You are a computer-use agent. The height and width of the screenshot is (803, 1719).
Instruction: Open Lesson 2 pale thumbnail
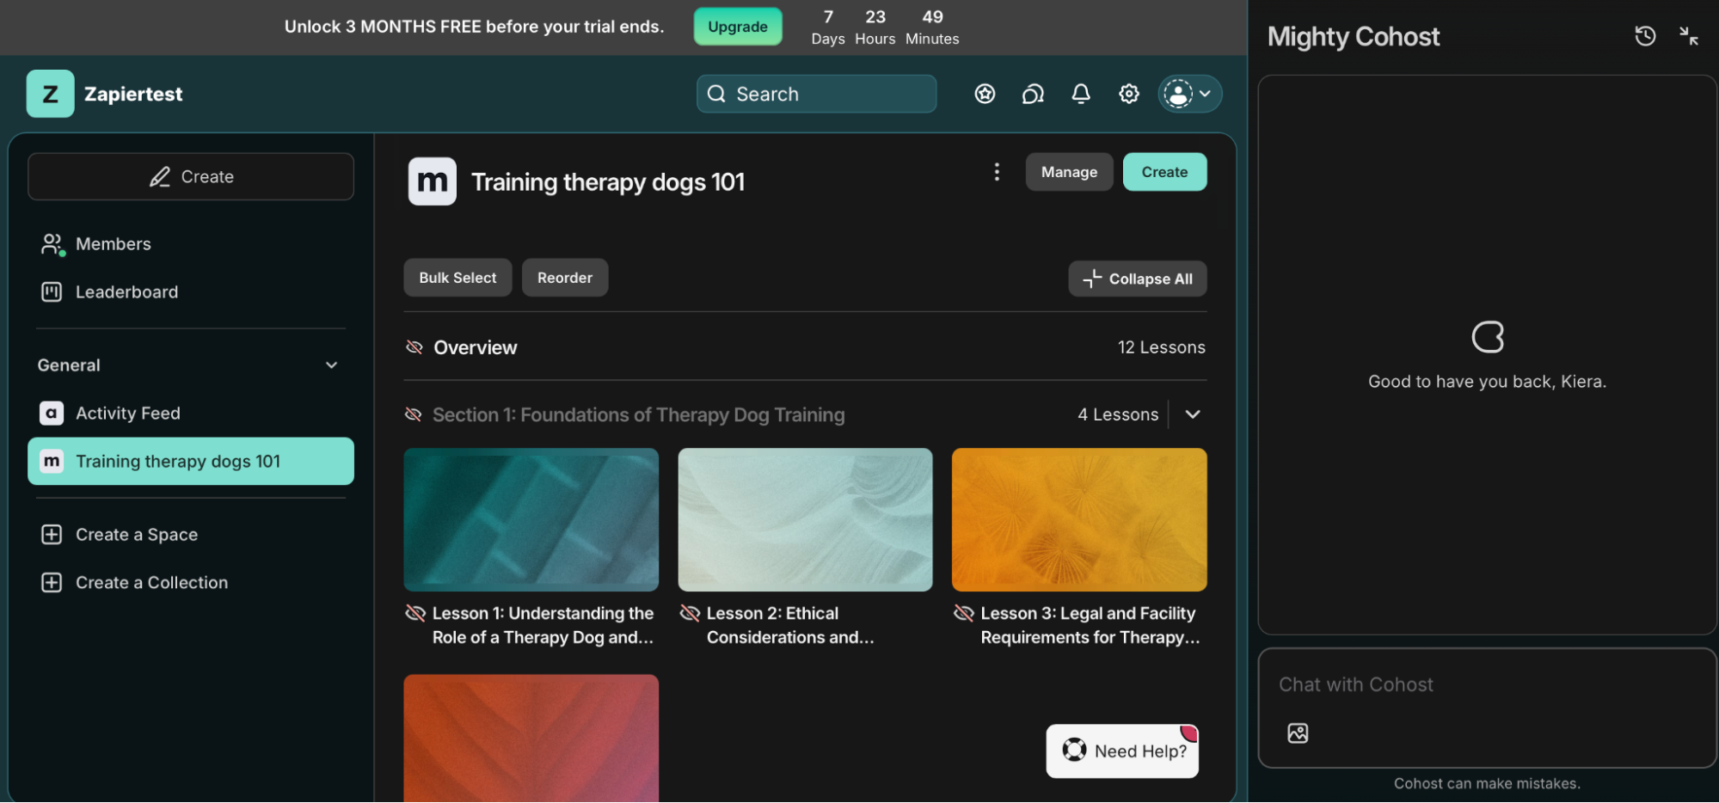[x=805, y=519]
